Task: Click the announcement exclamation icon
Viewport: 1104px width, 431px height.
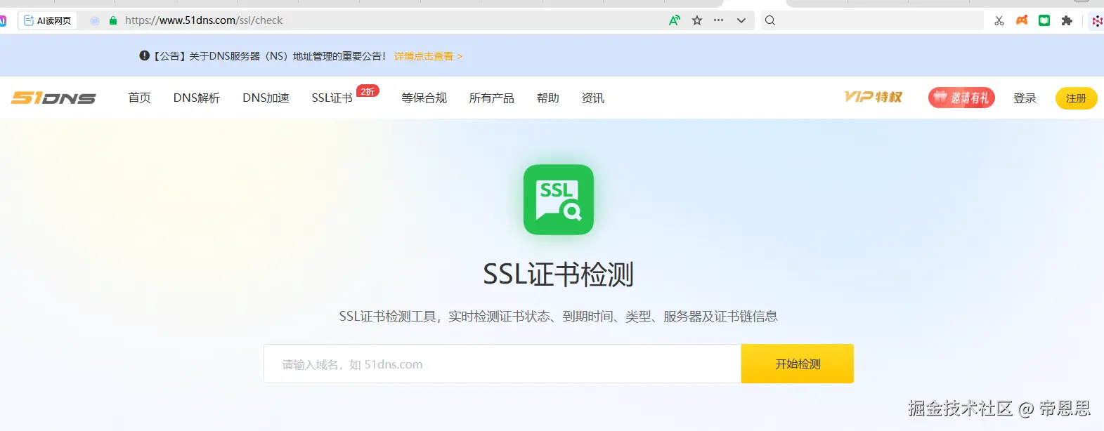Action: [145, 55]
